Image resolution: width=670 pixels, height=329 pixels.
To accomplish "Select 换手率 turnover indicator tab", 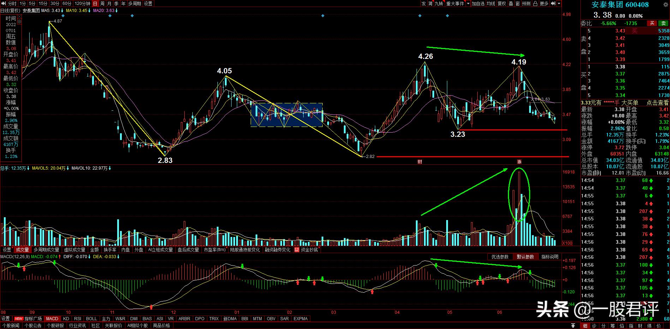I will 110,250.
